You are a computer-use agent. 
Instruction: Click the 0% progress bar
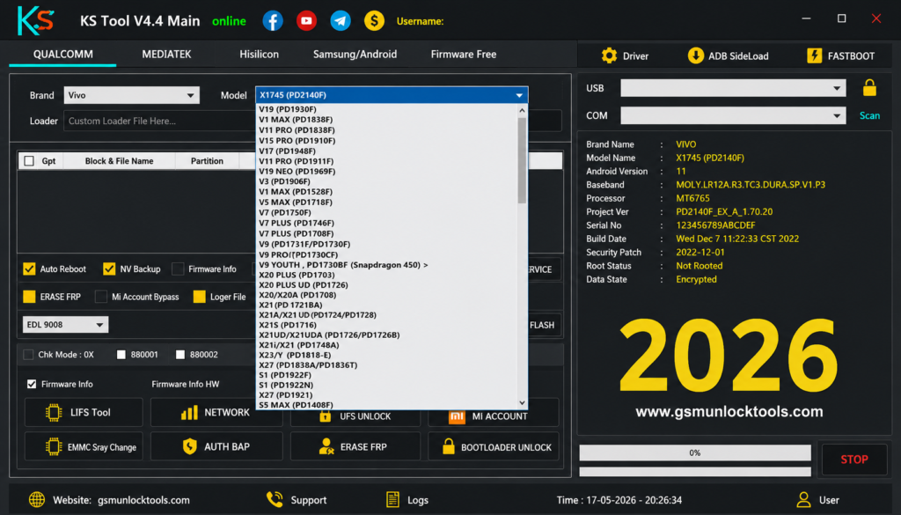pyautogui.click(x=695, y=452)
